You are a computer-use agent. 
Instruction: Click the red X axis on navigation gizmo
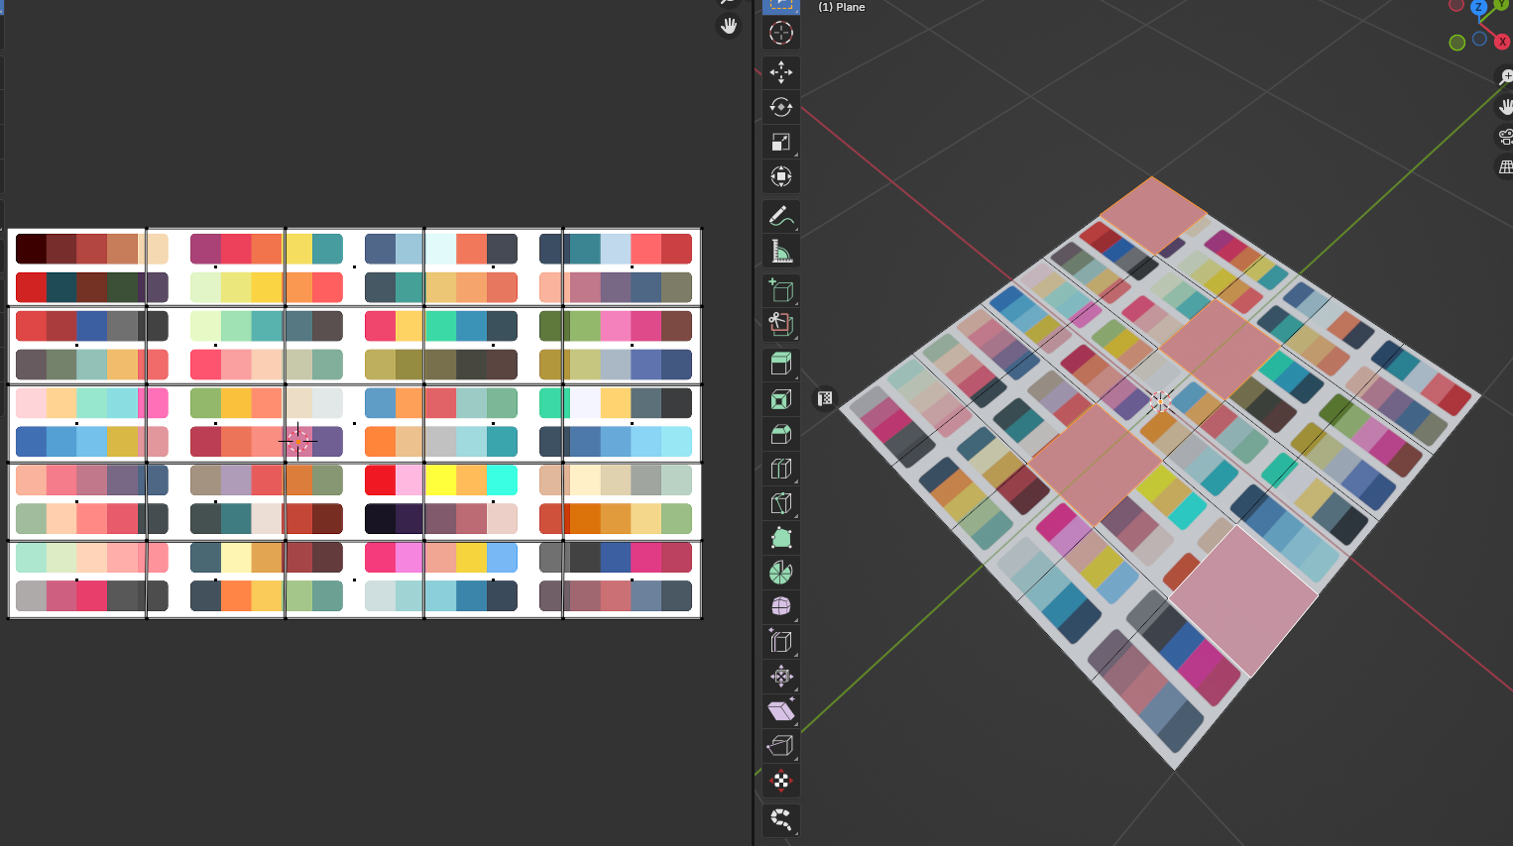click(x=1502, y=42)
